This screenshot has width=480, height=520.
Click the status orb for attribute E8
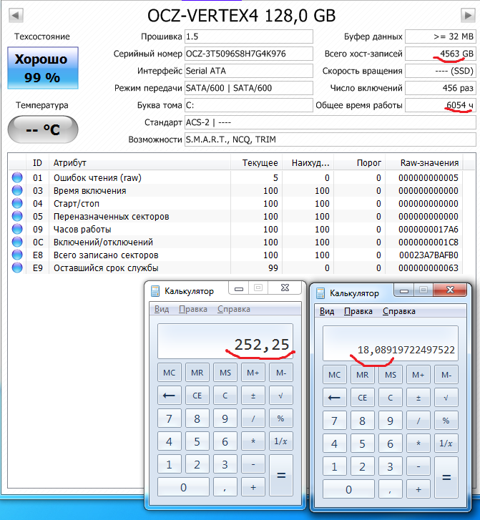tap(17, 255)
